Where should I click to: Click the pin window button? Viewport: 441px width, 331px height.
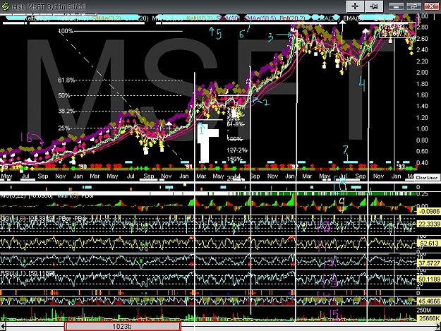(x=374, y=6)
